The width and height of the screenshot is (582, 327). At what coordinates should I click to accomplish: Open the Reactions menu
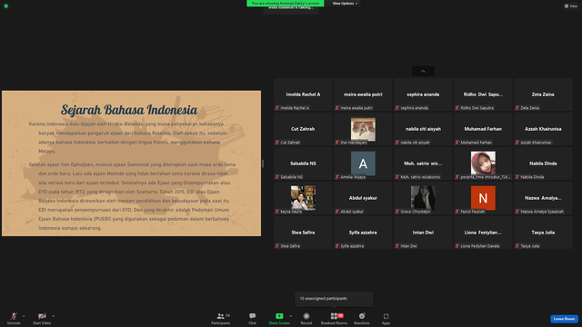coord(362,319)
